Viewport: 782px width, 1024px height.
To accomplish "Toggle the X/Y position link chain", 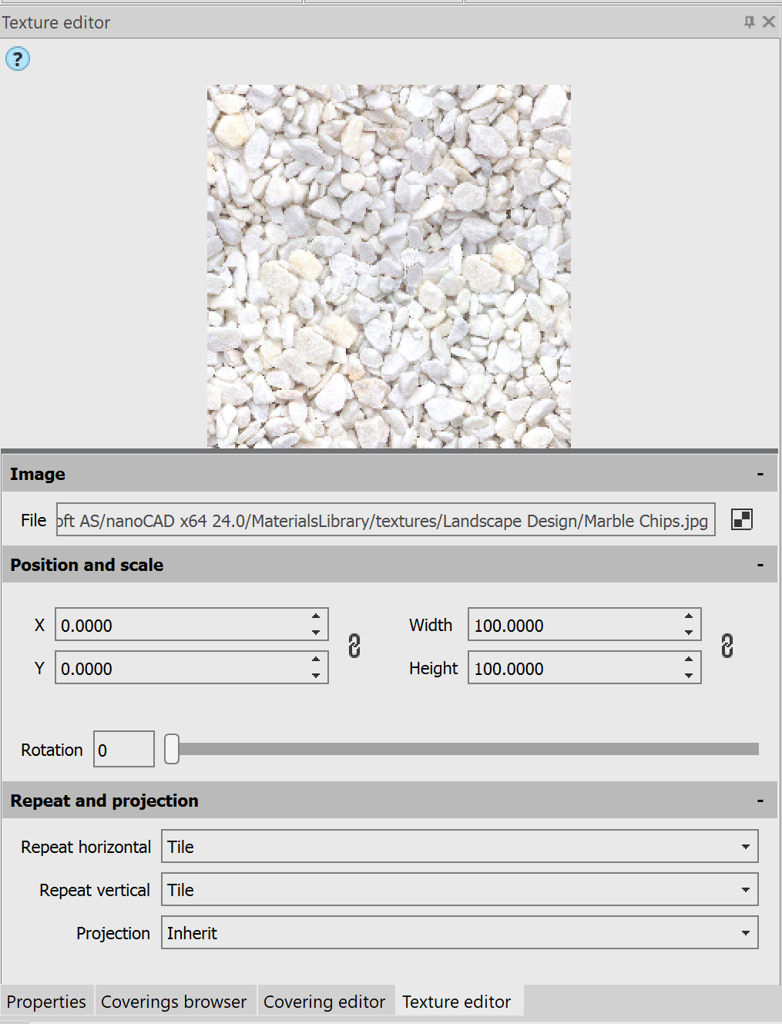I will point(354,646).
